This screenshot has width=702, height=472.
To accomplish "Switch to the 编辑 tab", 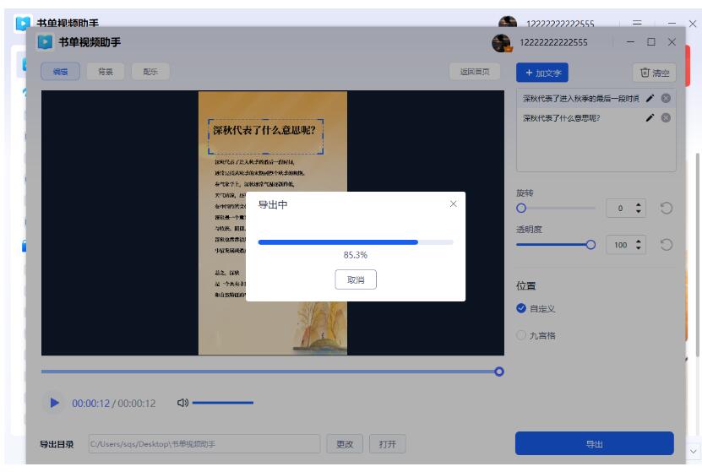I will 61,72.
